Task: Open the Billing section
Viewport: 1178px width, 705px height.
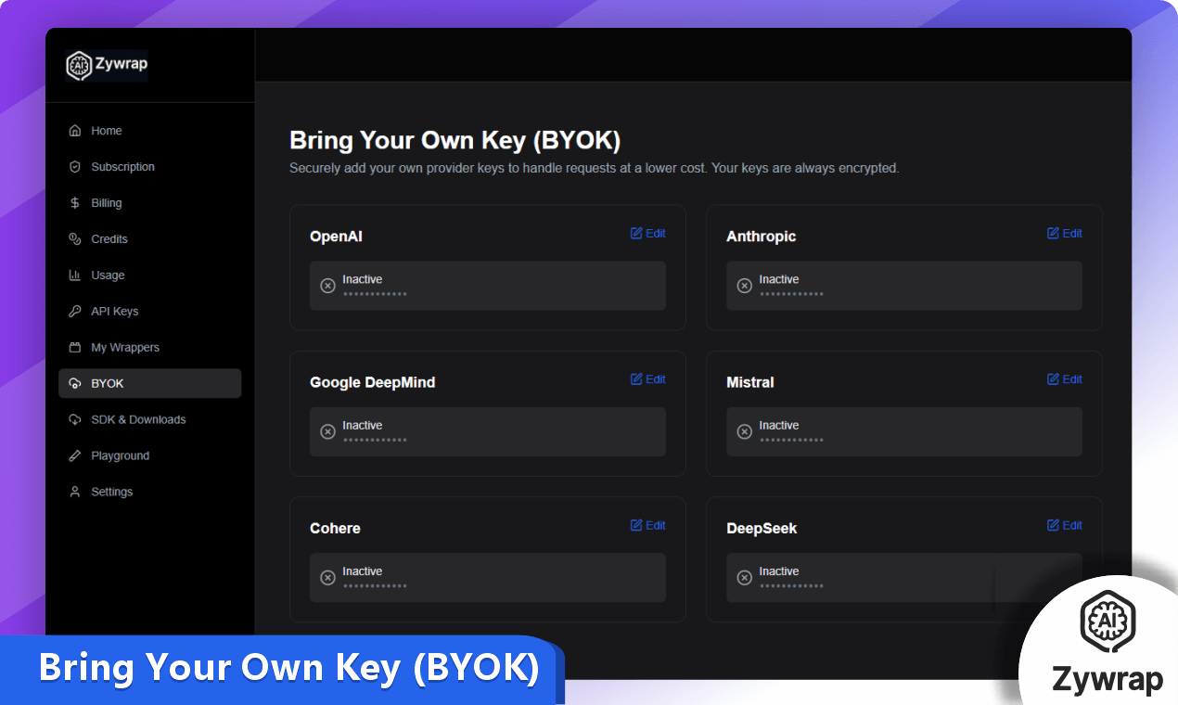Action: (149, 203)
